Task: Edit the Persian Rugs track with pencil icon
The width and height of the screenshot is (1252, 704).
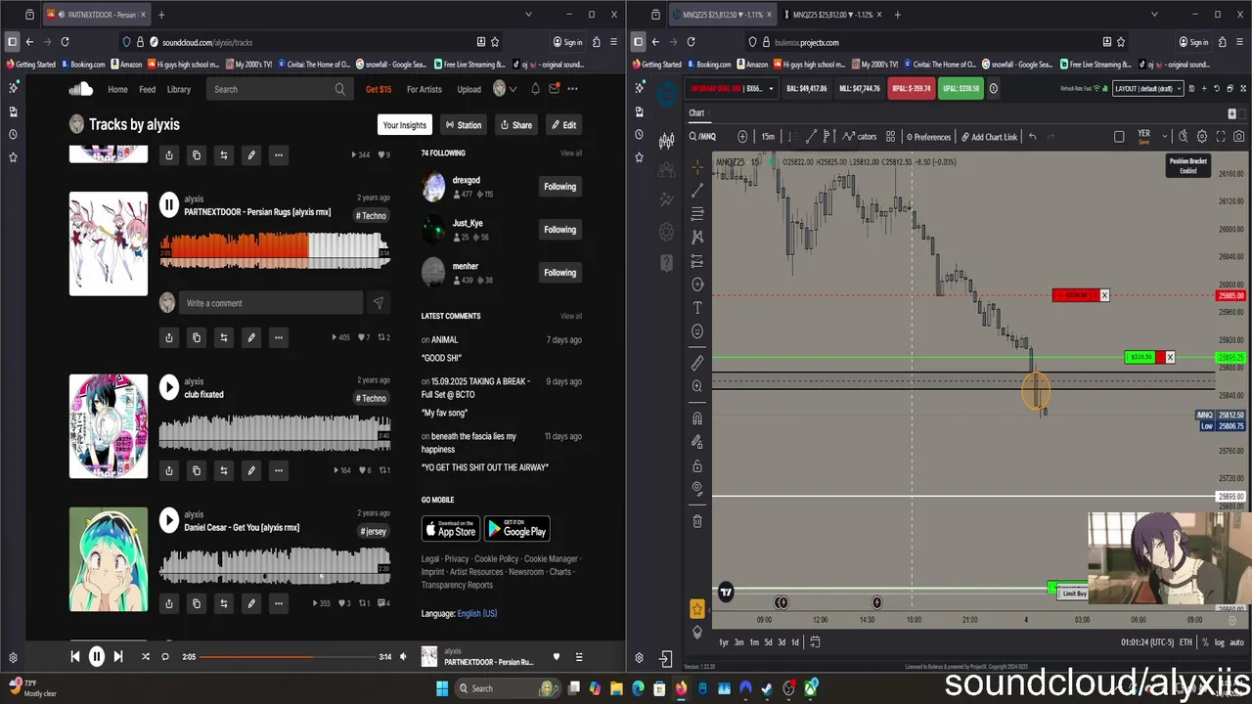Action: click(251, 337)
